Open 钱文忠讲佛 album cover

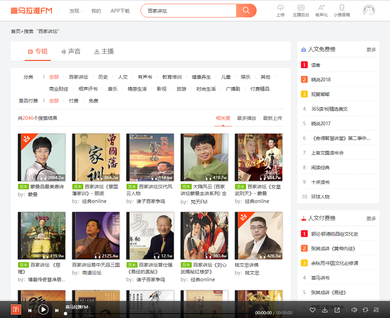pos(259,236)
